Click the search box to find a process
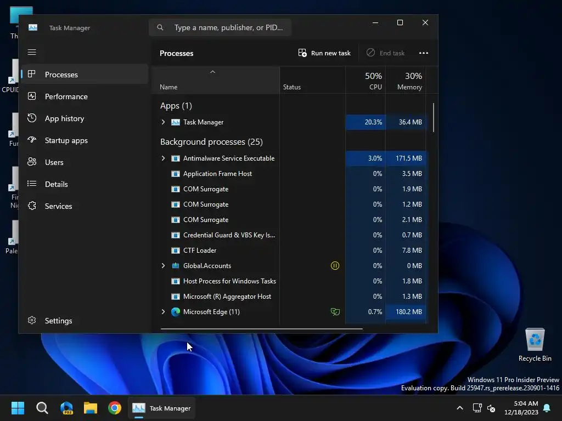Image resolution: width=562 pixels, height=421 pixels. tap(220, 27)
